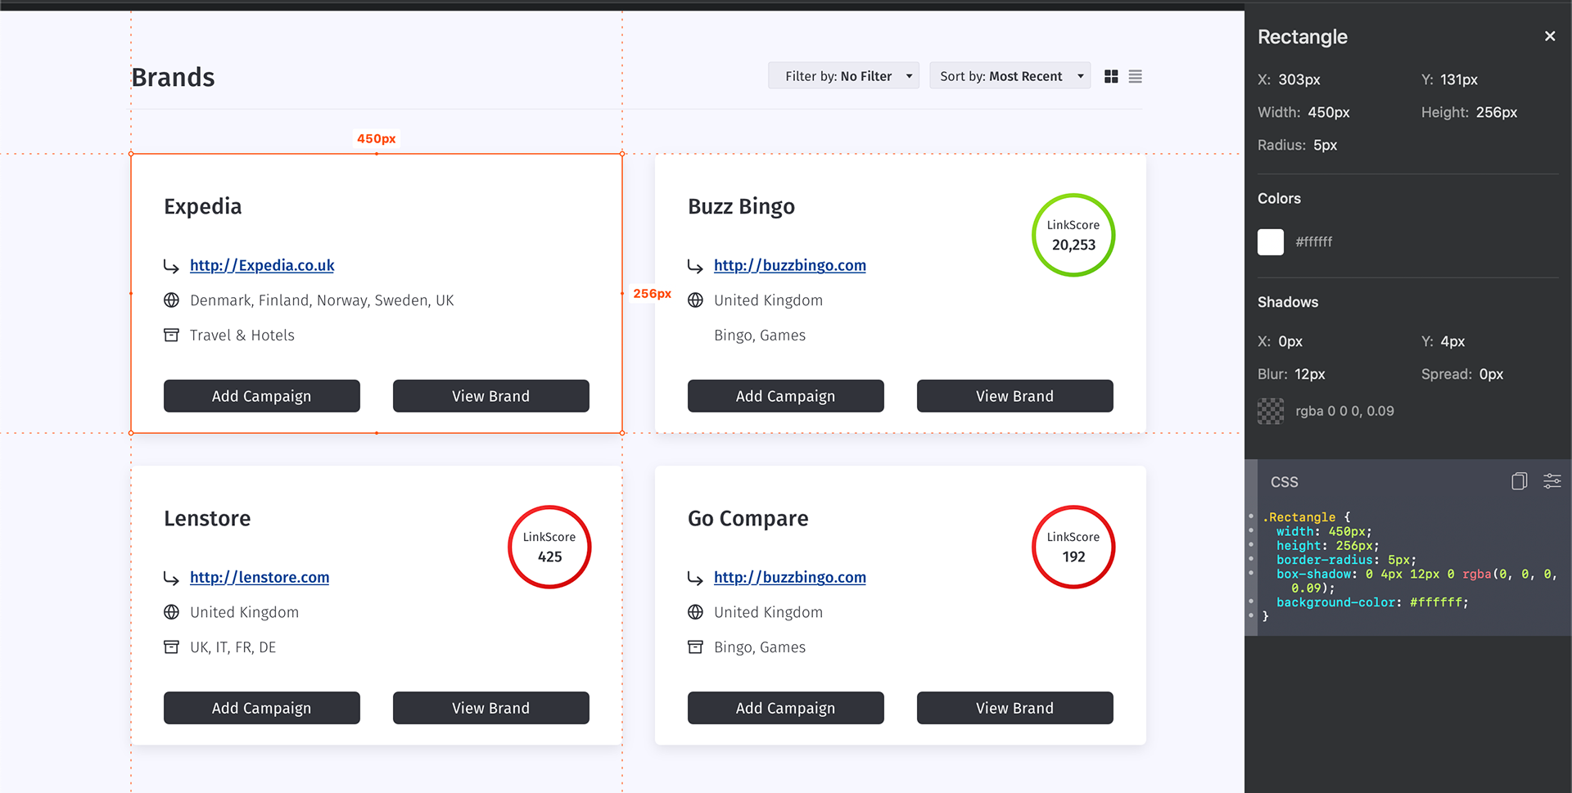The image size is (1572, 793).
Task: Click View Brand in Lenstore card
Action: tap(491, 708)
